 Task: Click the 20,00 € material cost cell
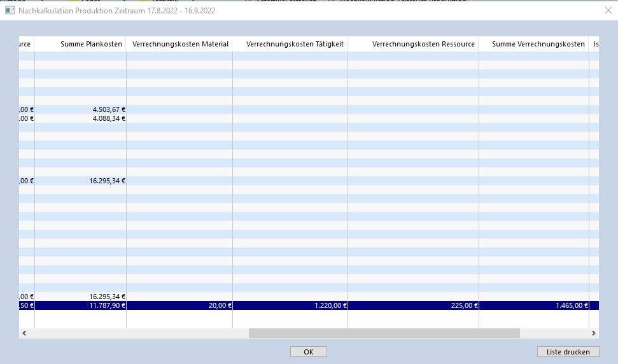179,305
